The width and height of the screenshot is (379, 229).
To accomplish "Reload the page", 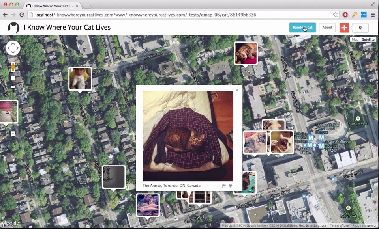I will pos(22,15).
